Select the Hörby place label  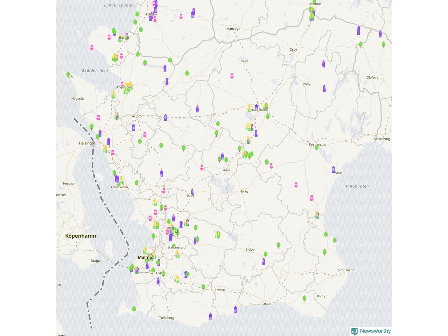pyautogui.click(x=244, y=191)
